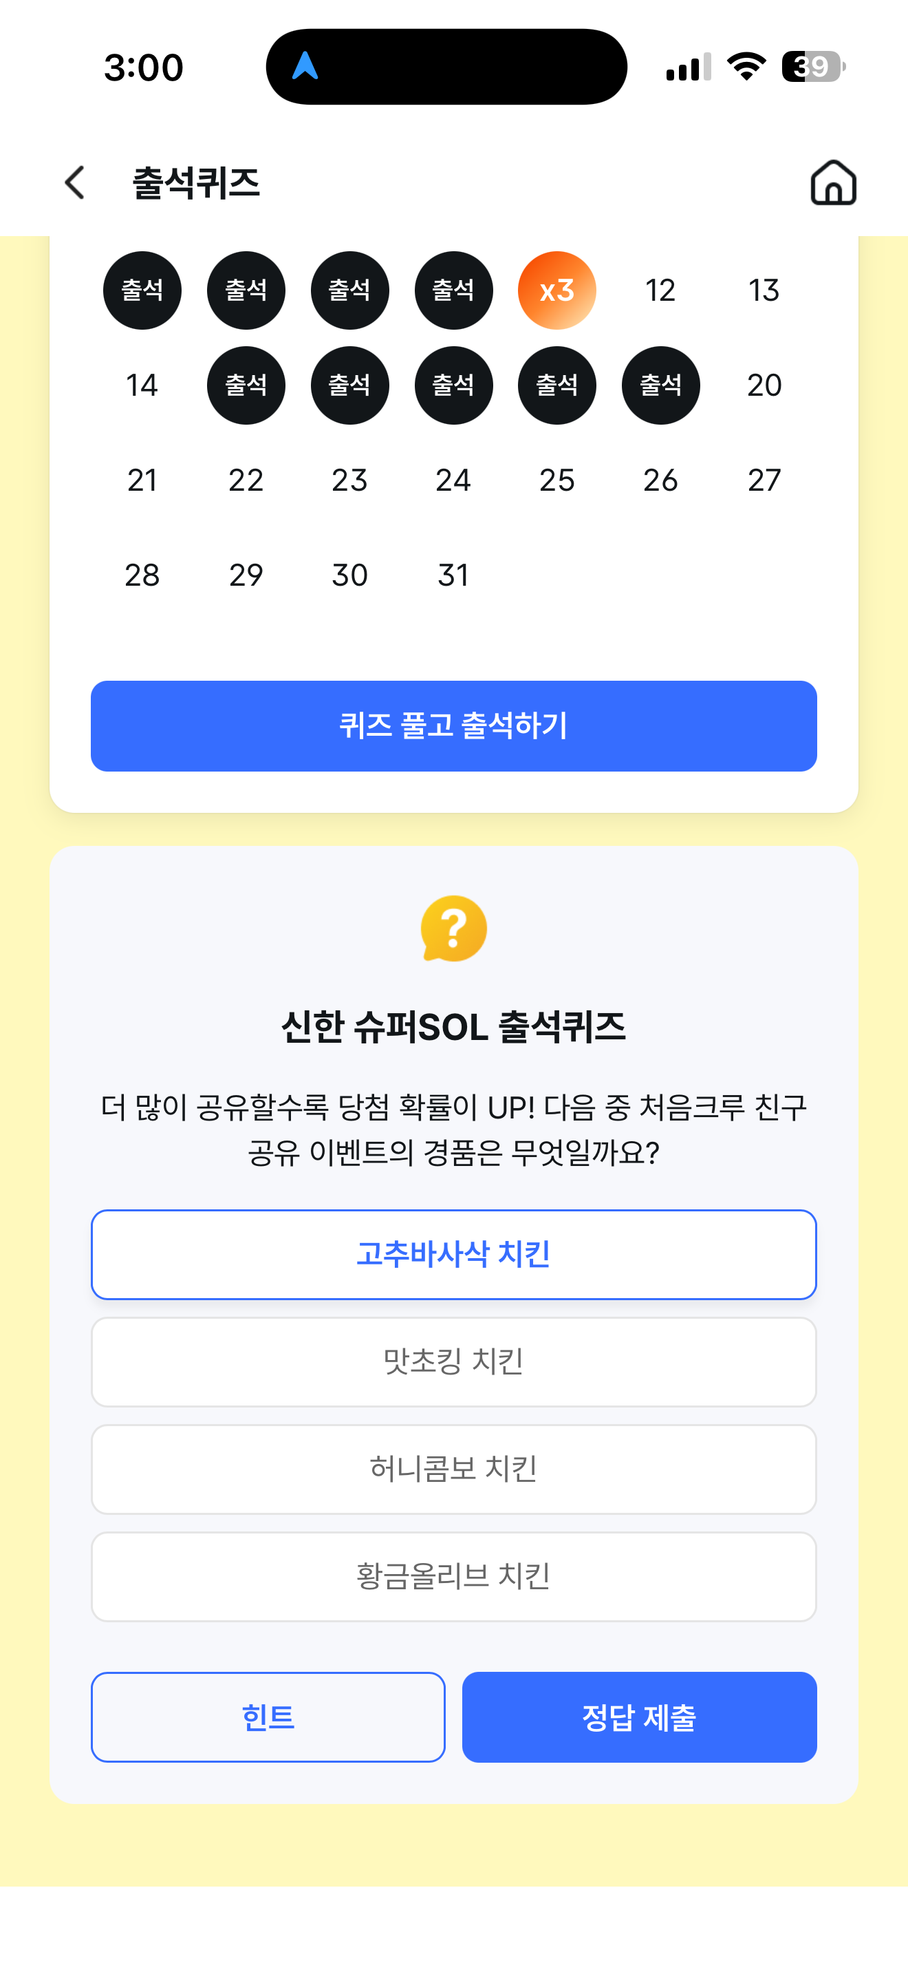Show the quiz 힌트
Image resolution: width=908 pixels, height=1974 pixels.
coord(268,1717)
